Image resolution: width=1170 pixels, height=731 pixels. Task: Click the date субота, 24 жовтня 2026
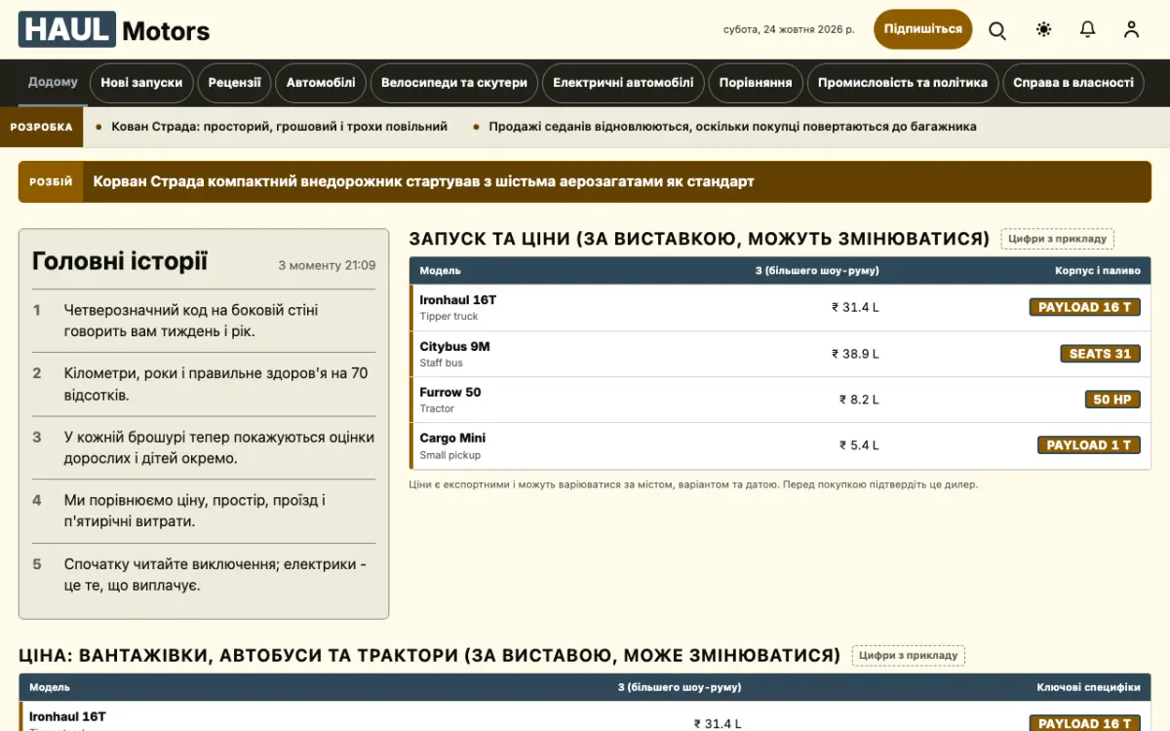pyautogui.click(x=789, y=29)
